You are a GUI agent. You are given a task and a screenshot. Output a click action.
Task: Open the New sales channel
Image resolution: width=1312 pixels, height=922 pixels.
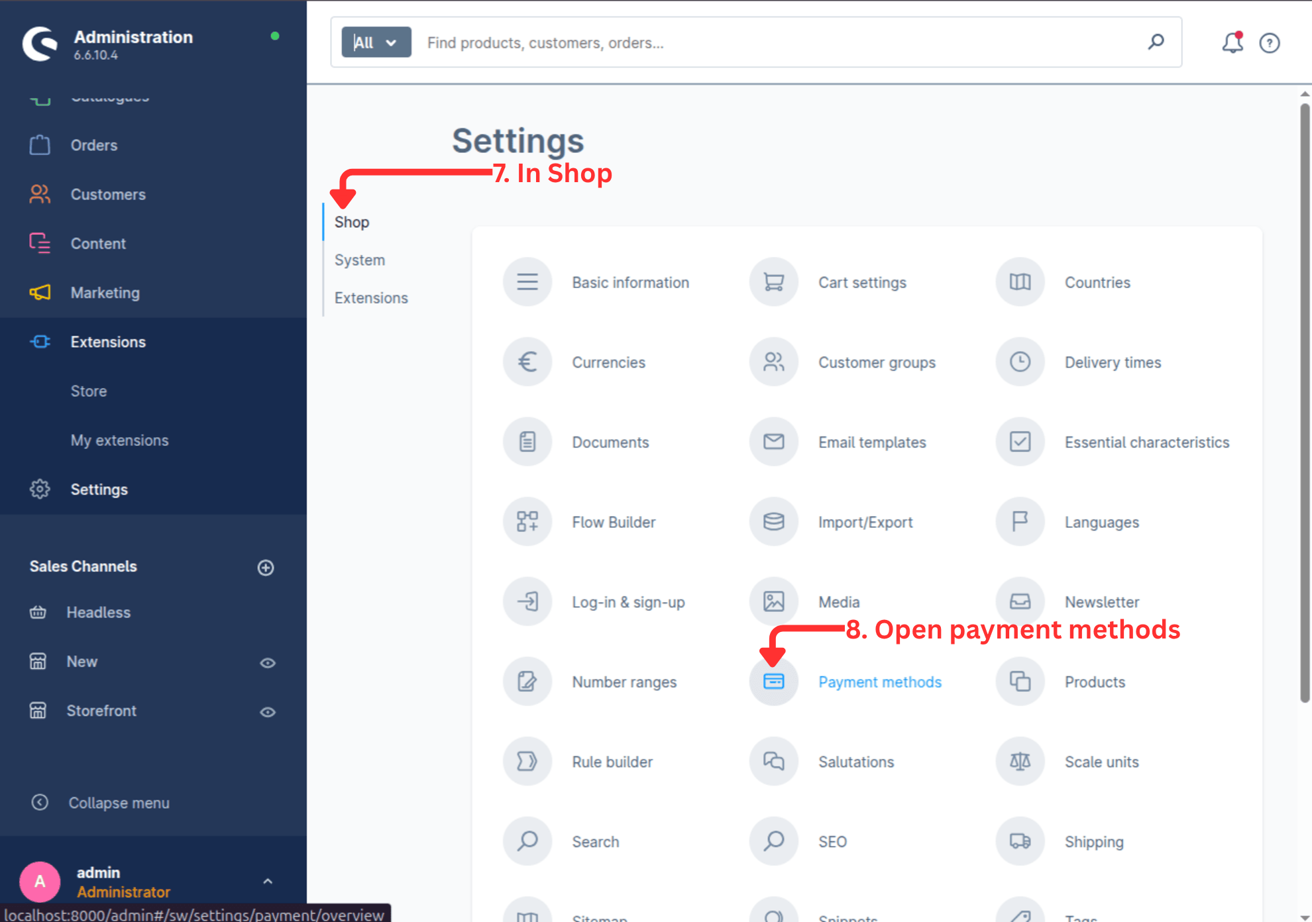pos(82,662)
